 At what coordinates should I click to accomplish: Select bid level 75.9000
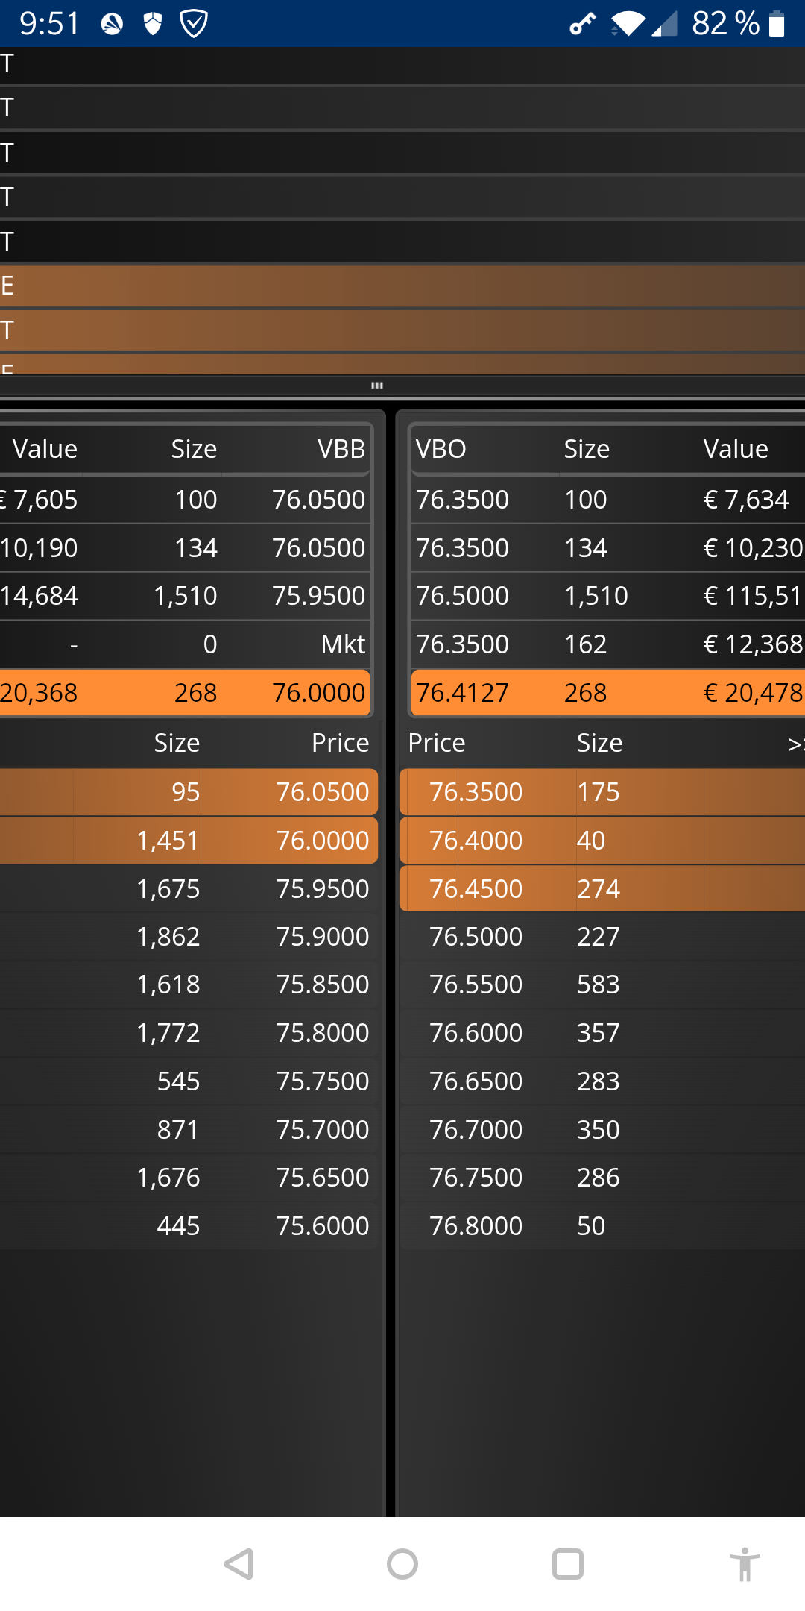pos(189,937)
